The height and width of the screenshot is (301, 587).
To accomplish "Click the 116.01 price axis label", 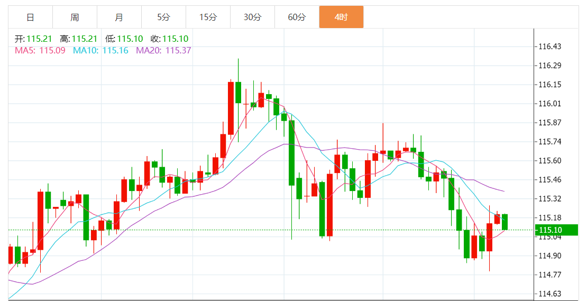I will pyautogui.click(x=550, y=104).
